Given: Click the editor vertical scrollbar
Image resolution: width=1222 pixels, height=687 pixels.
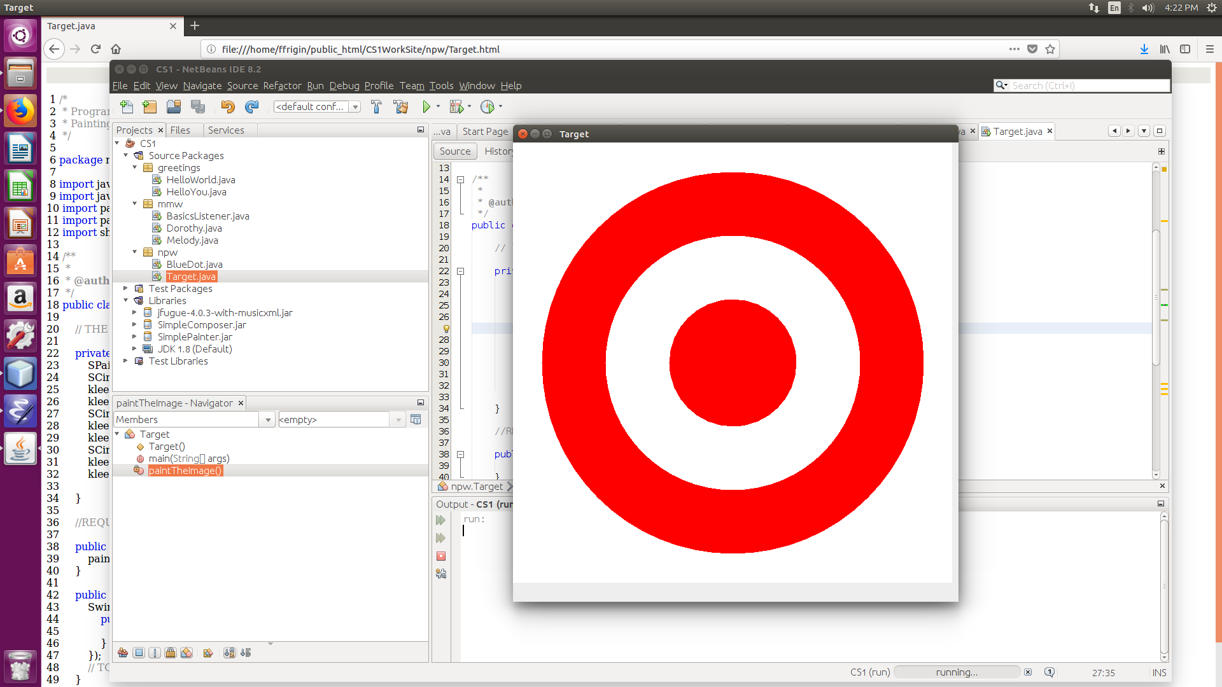Looking at the screenshot, I should click(x=1156, y=298).
